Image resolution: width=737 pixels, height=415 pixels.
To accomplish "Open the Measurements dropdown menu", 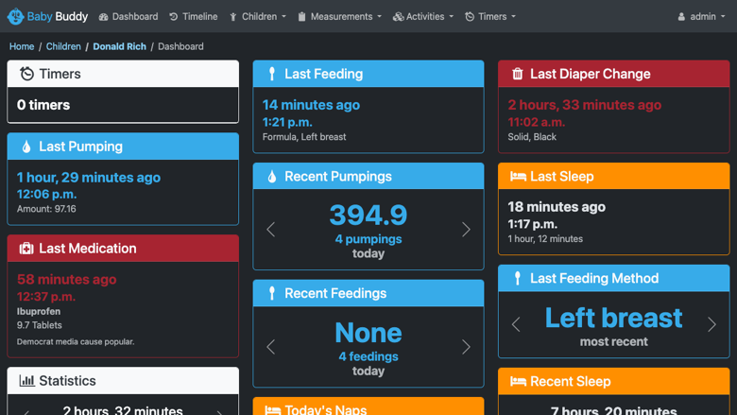I will coord(339,17).
